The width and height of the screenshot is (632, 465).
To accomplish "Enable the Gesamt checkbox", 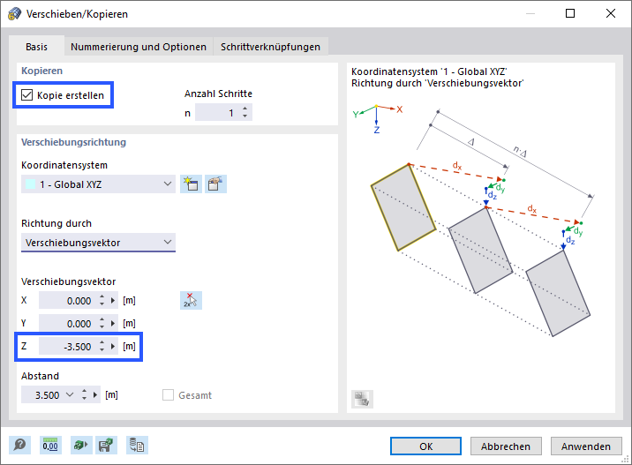I will [168, 395].
